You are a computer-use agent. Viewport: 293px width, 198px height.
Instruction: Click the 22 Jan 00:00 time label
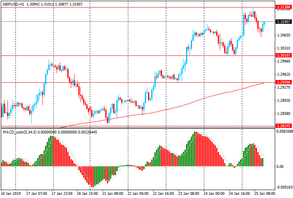(x=138, y=193)
